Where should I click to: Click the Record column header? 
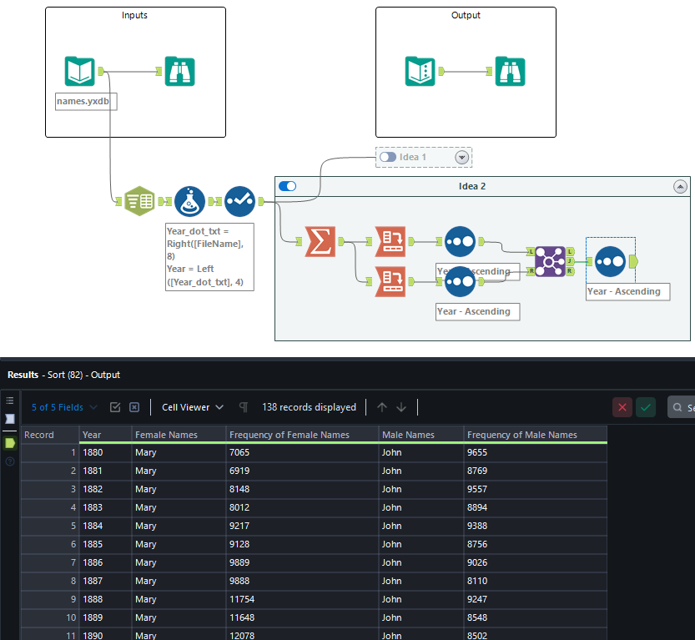(x=50, y=435)
